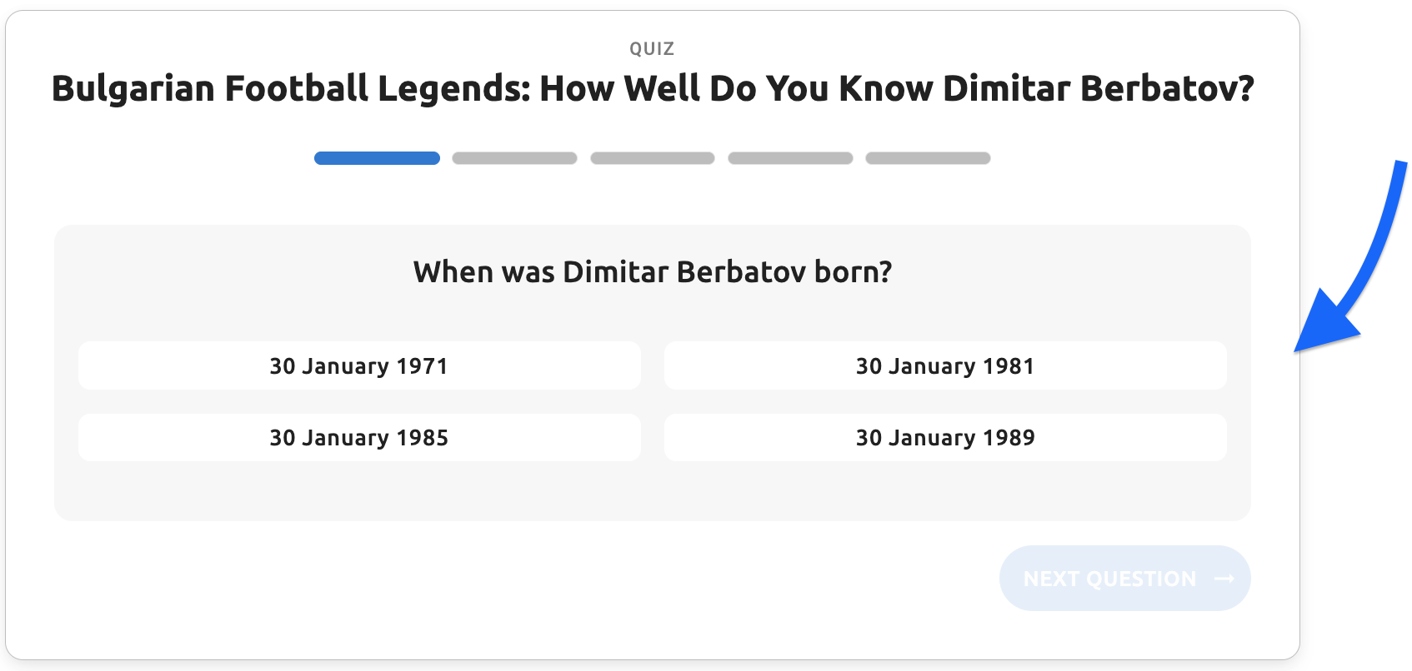
Task: Click the quiz title about Dimitar Berbatov
Action: (653, 88)
